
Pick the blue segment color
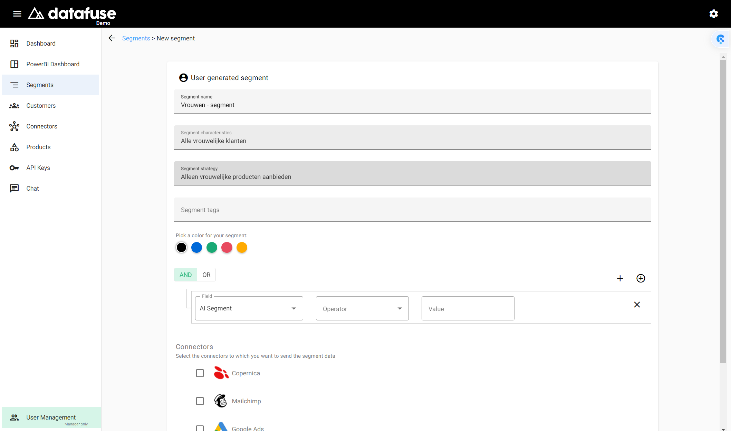coord(196,248)
